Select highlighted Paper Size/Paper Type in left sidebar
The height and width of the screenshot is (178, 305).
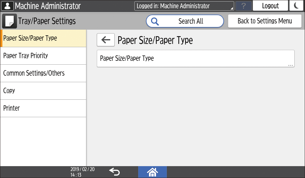pyautogui.click(x=43, y=38)
